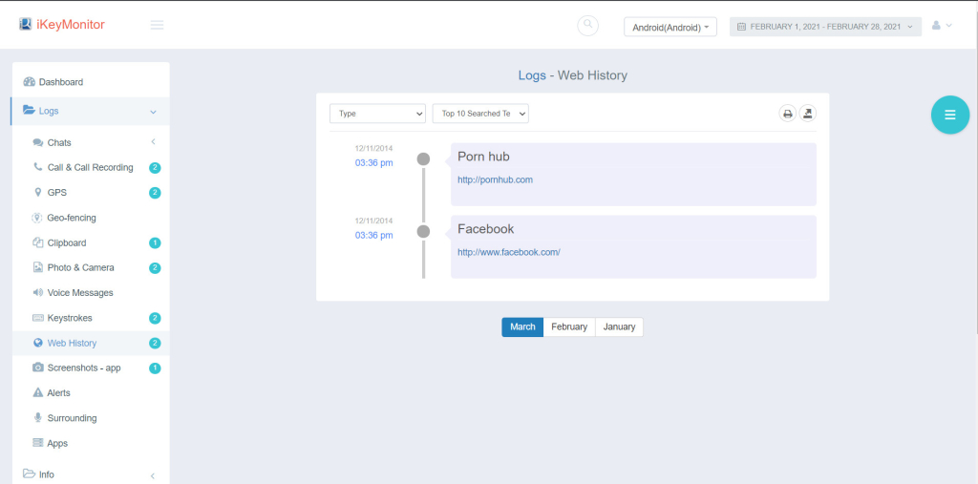Click the teal floating menu button
This screenshot has width=978, height=484.
coord(950,115)
